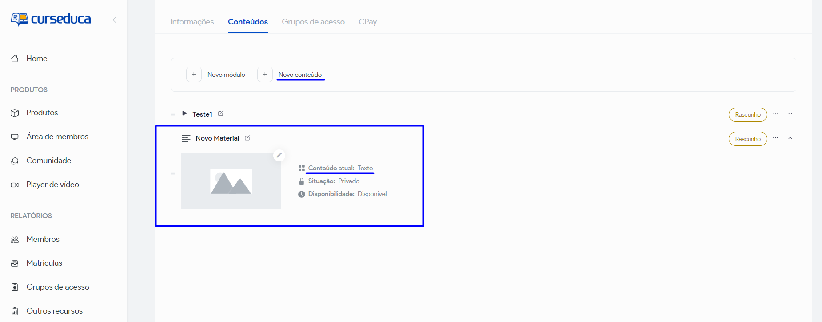Click the Curseduca logo

(x=51, y=19)
